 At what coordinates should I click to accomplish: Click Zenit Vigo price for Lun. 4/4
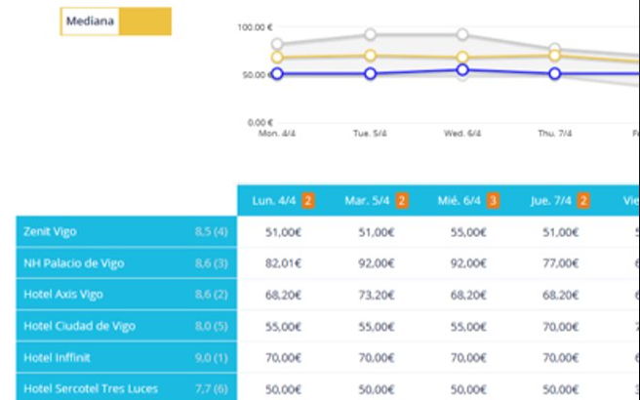click(283, 232)
